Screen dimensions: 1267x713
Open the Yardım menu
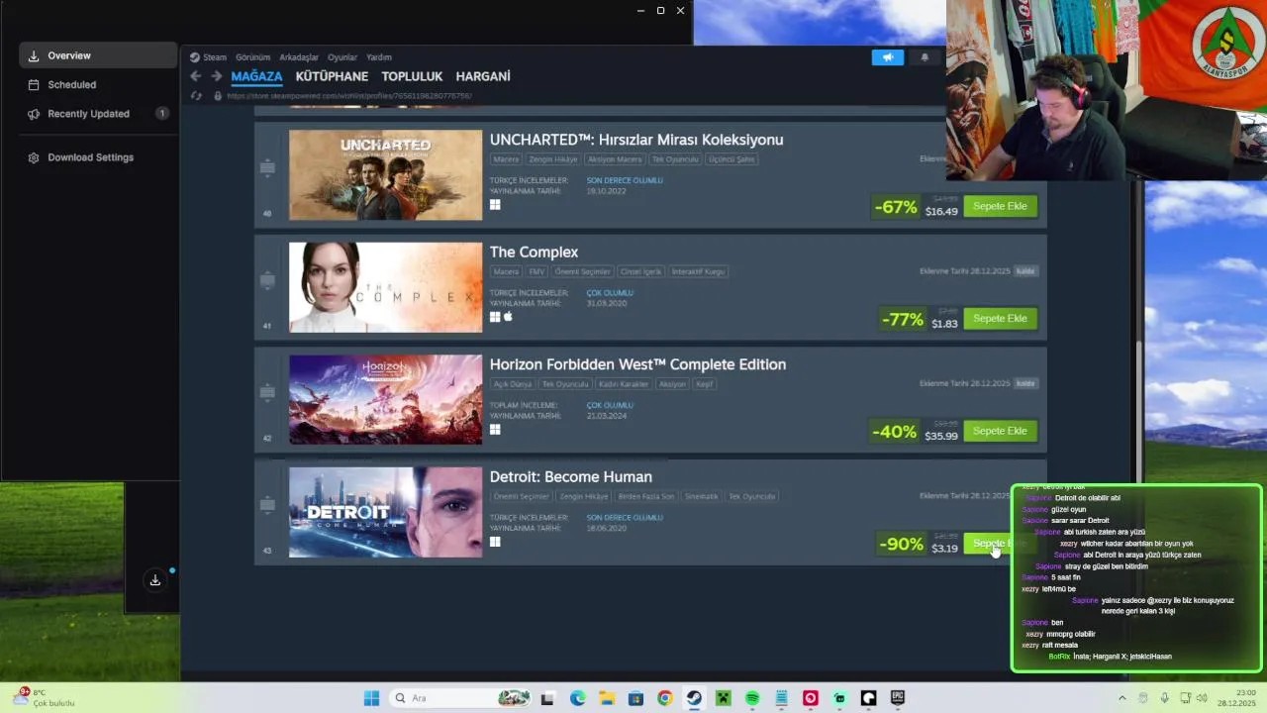pyautogui.click(x=379, y=57)
